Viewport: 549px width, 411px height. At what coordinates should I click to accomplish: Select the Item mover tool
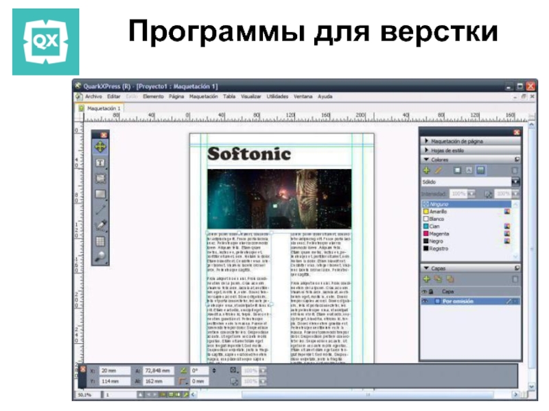[x=100, y=147]
